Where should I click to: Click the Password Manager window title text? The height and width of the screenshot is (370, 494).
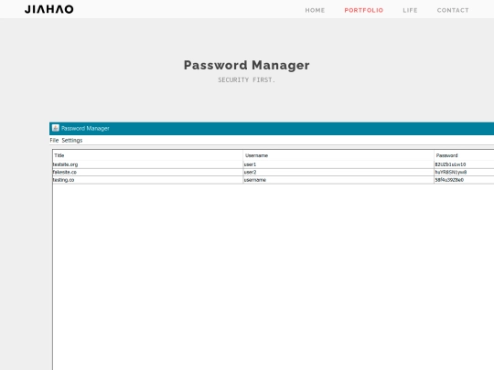[x=85, y=129]
